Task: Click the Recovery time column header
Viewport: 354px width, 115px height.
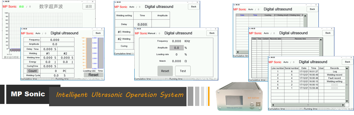Action: click(x=300, y=39)
